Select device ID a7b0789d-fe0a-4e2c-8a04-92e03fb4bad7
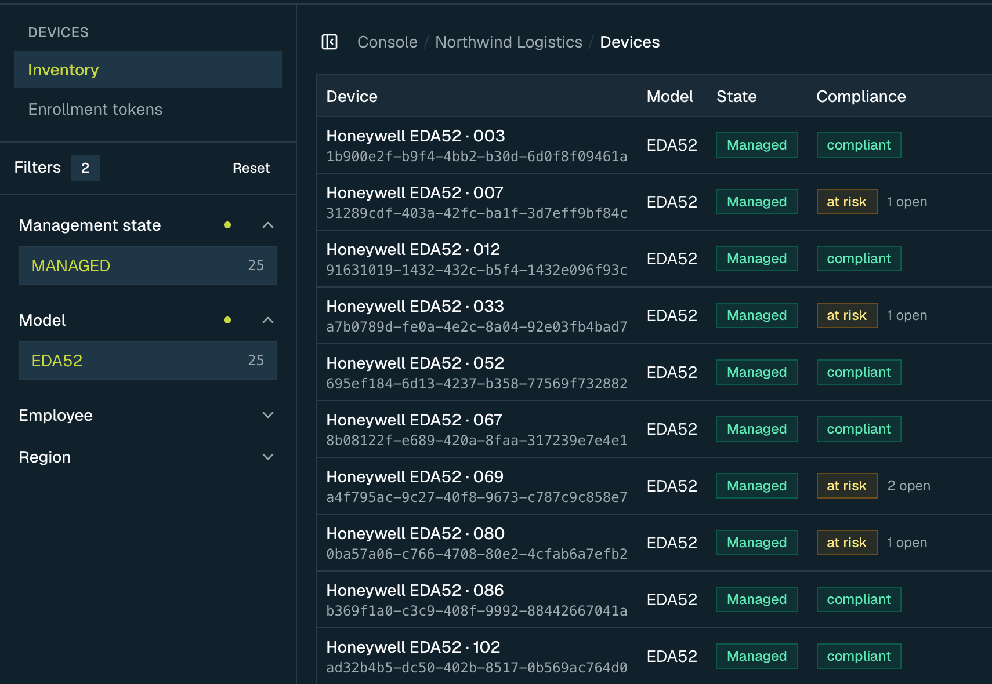The image size is (992, 684). click(477, 327)
